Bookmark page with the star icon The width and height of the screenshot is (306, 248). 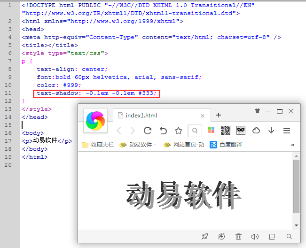(179, 131)
